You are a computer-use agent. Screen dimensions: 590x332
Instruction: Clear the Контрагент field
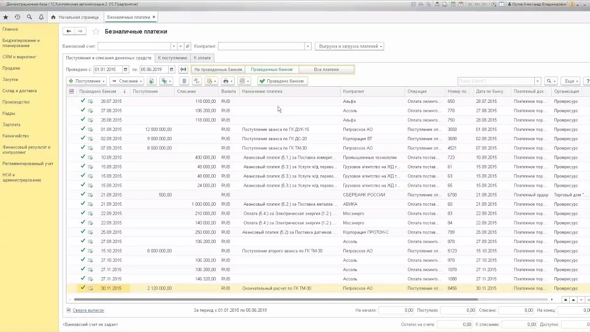(x=308, y=46)
